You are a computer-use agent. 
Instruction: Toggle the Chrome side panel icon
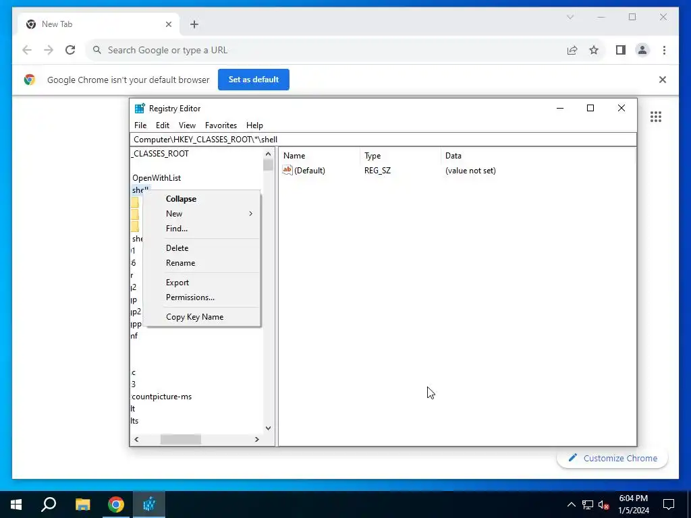[621, 50]
